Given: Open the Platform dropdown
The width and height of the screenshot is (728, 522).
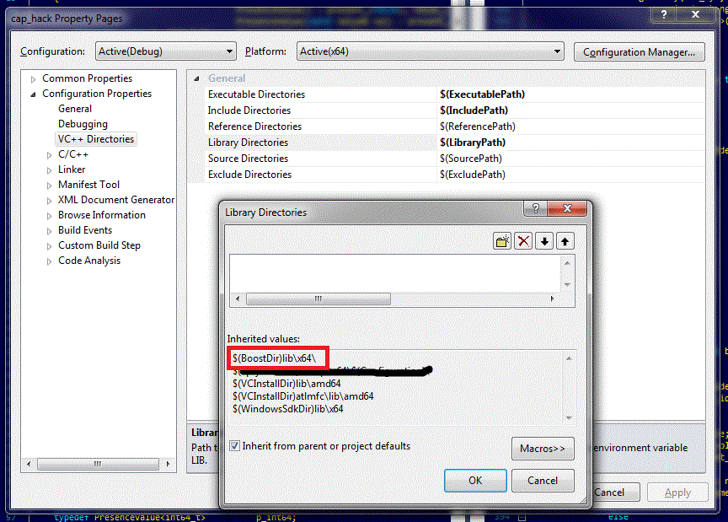Looking at the screenshot, I should click(555, 51).
